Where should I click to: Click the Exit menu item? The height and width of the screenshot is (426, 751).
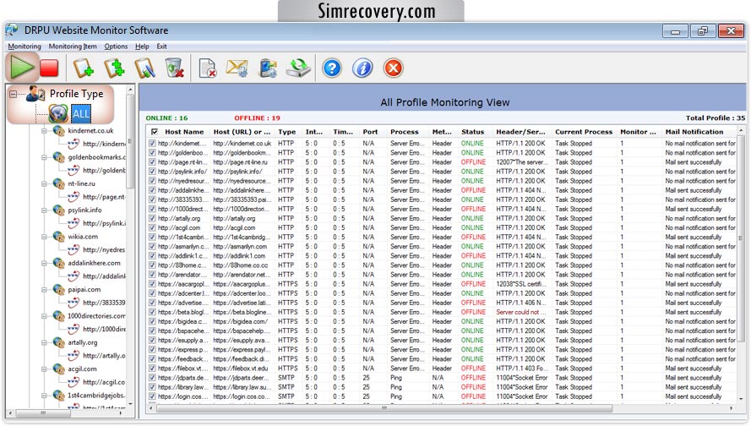pos(162,46)
